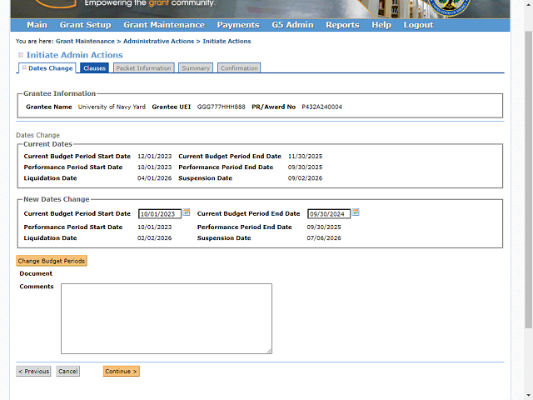533x400 pixels.
Task: Switch to the Dates Change tab
Action: point(47,68)
